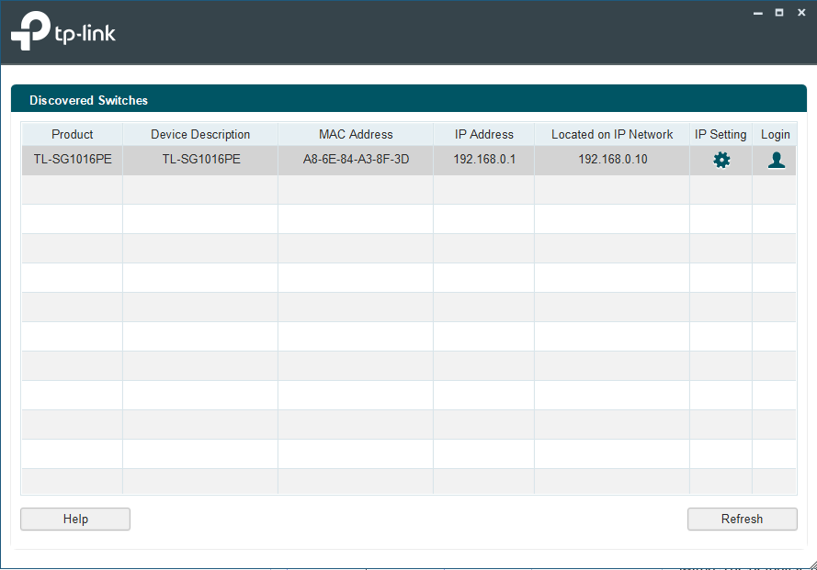Image resolution: width=817 pixels, height=570 pixels.
Task: Click the IP Address column header
Action: click(x=484, y=134)
